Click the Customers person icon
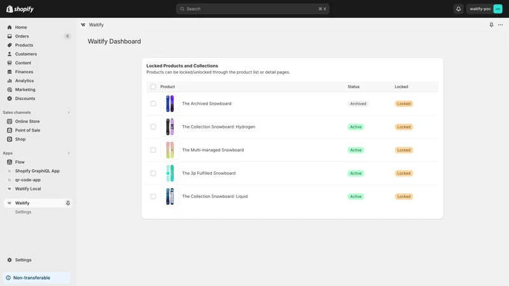This screenshot has height=286, width=509. coord(10,54)
